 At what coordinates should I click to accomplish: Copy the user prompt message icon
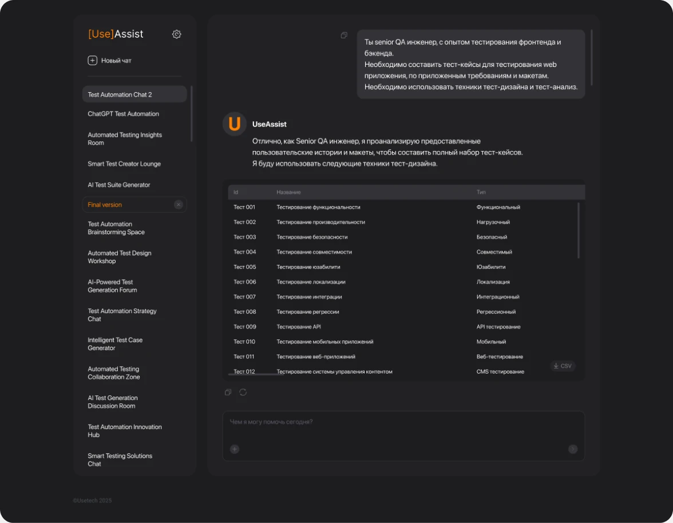(x=344, y=35)
